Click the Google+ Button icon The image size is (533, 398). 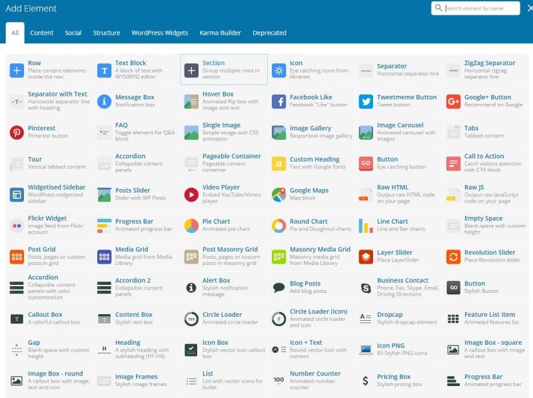pyautogui.click(x=453, y=101)
